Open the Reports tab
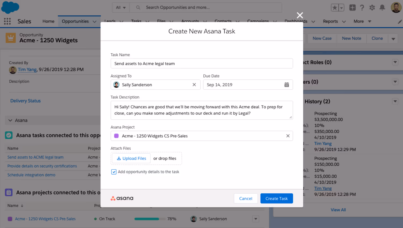The width and height of the screenshot is (403, 228). [x=330, y=21]
